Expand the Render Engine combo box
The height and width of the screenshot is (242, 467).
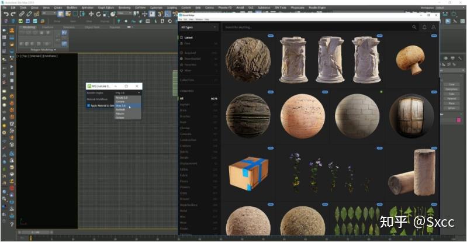click(x=127, y=92)
